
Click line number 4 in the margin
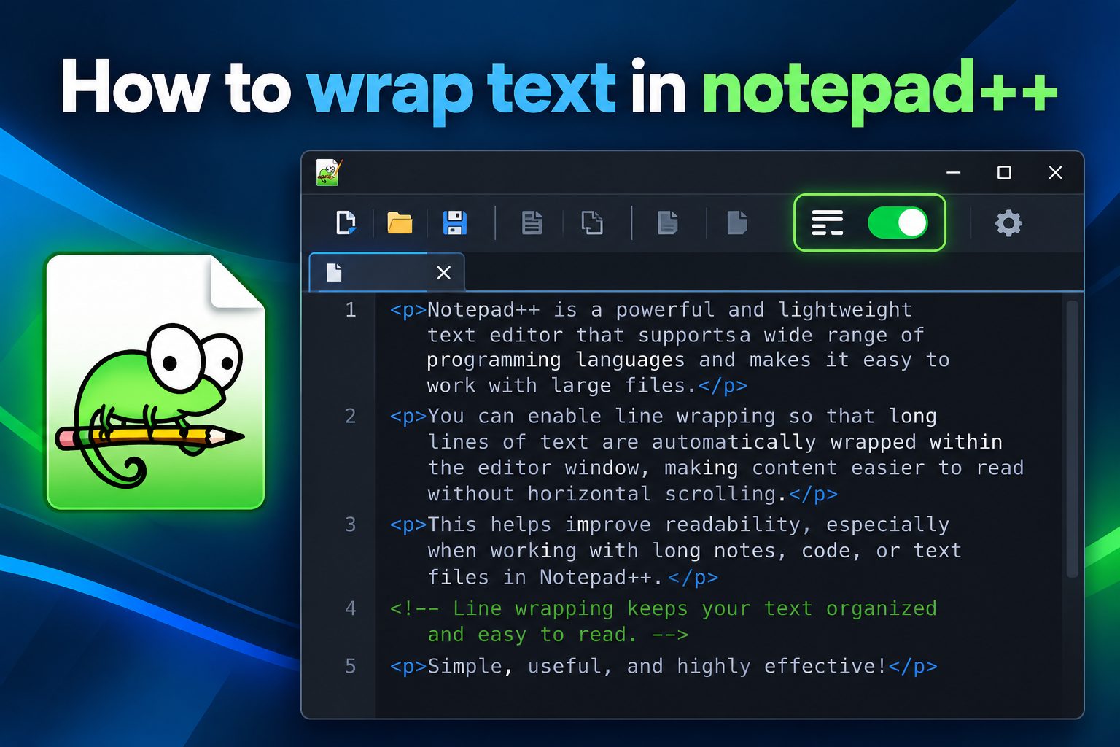(x=351, y=608)
